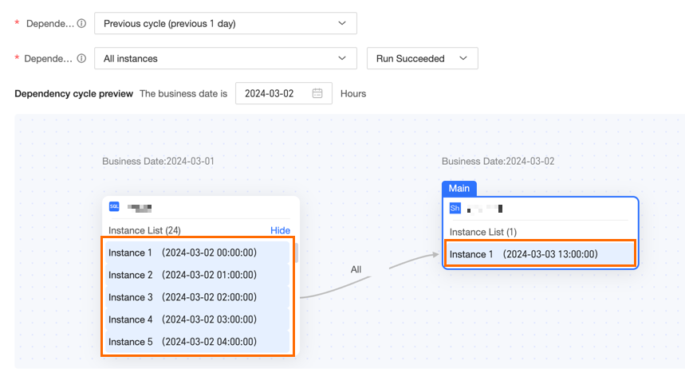The height and width of the screenshot is (372, 685).
Task: Click the info icon beside first Depende... label
Action: 81,24
